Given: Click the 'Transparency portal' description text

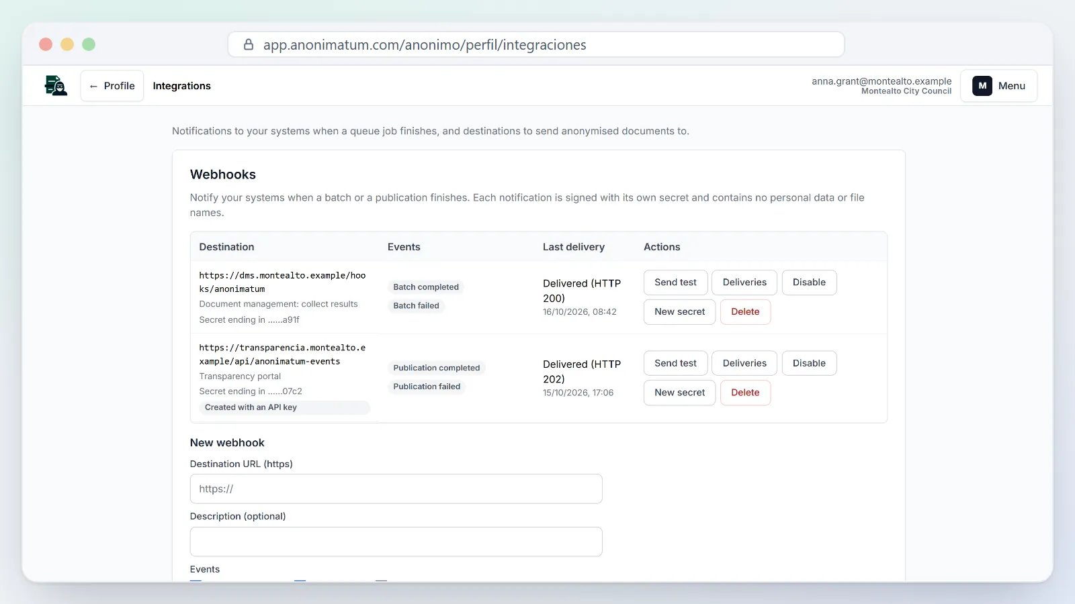Looking at the screenshot, I should [240, 376].
